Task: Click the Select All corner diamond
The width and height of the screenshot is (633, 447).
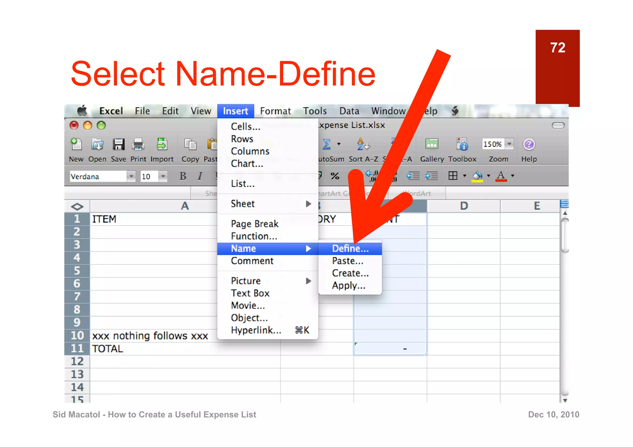Action: (77, 206)
